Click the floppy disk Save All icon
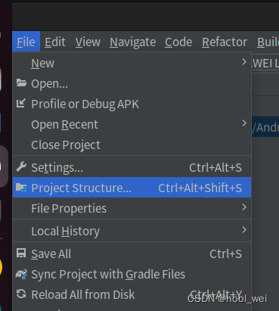The width and height of the screenshot is (279, 311). click(x=21, y=253)
